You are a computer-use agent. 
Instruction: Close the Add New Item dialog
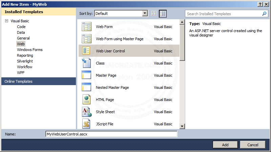266,4
